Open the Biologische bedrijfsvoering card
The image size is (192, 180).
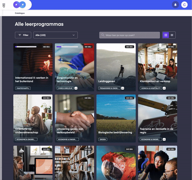[x=116, y=118]
